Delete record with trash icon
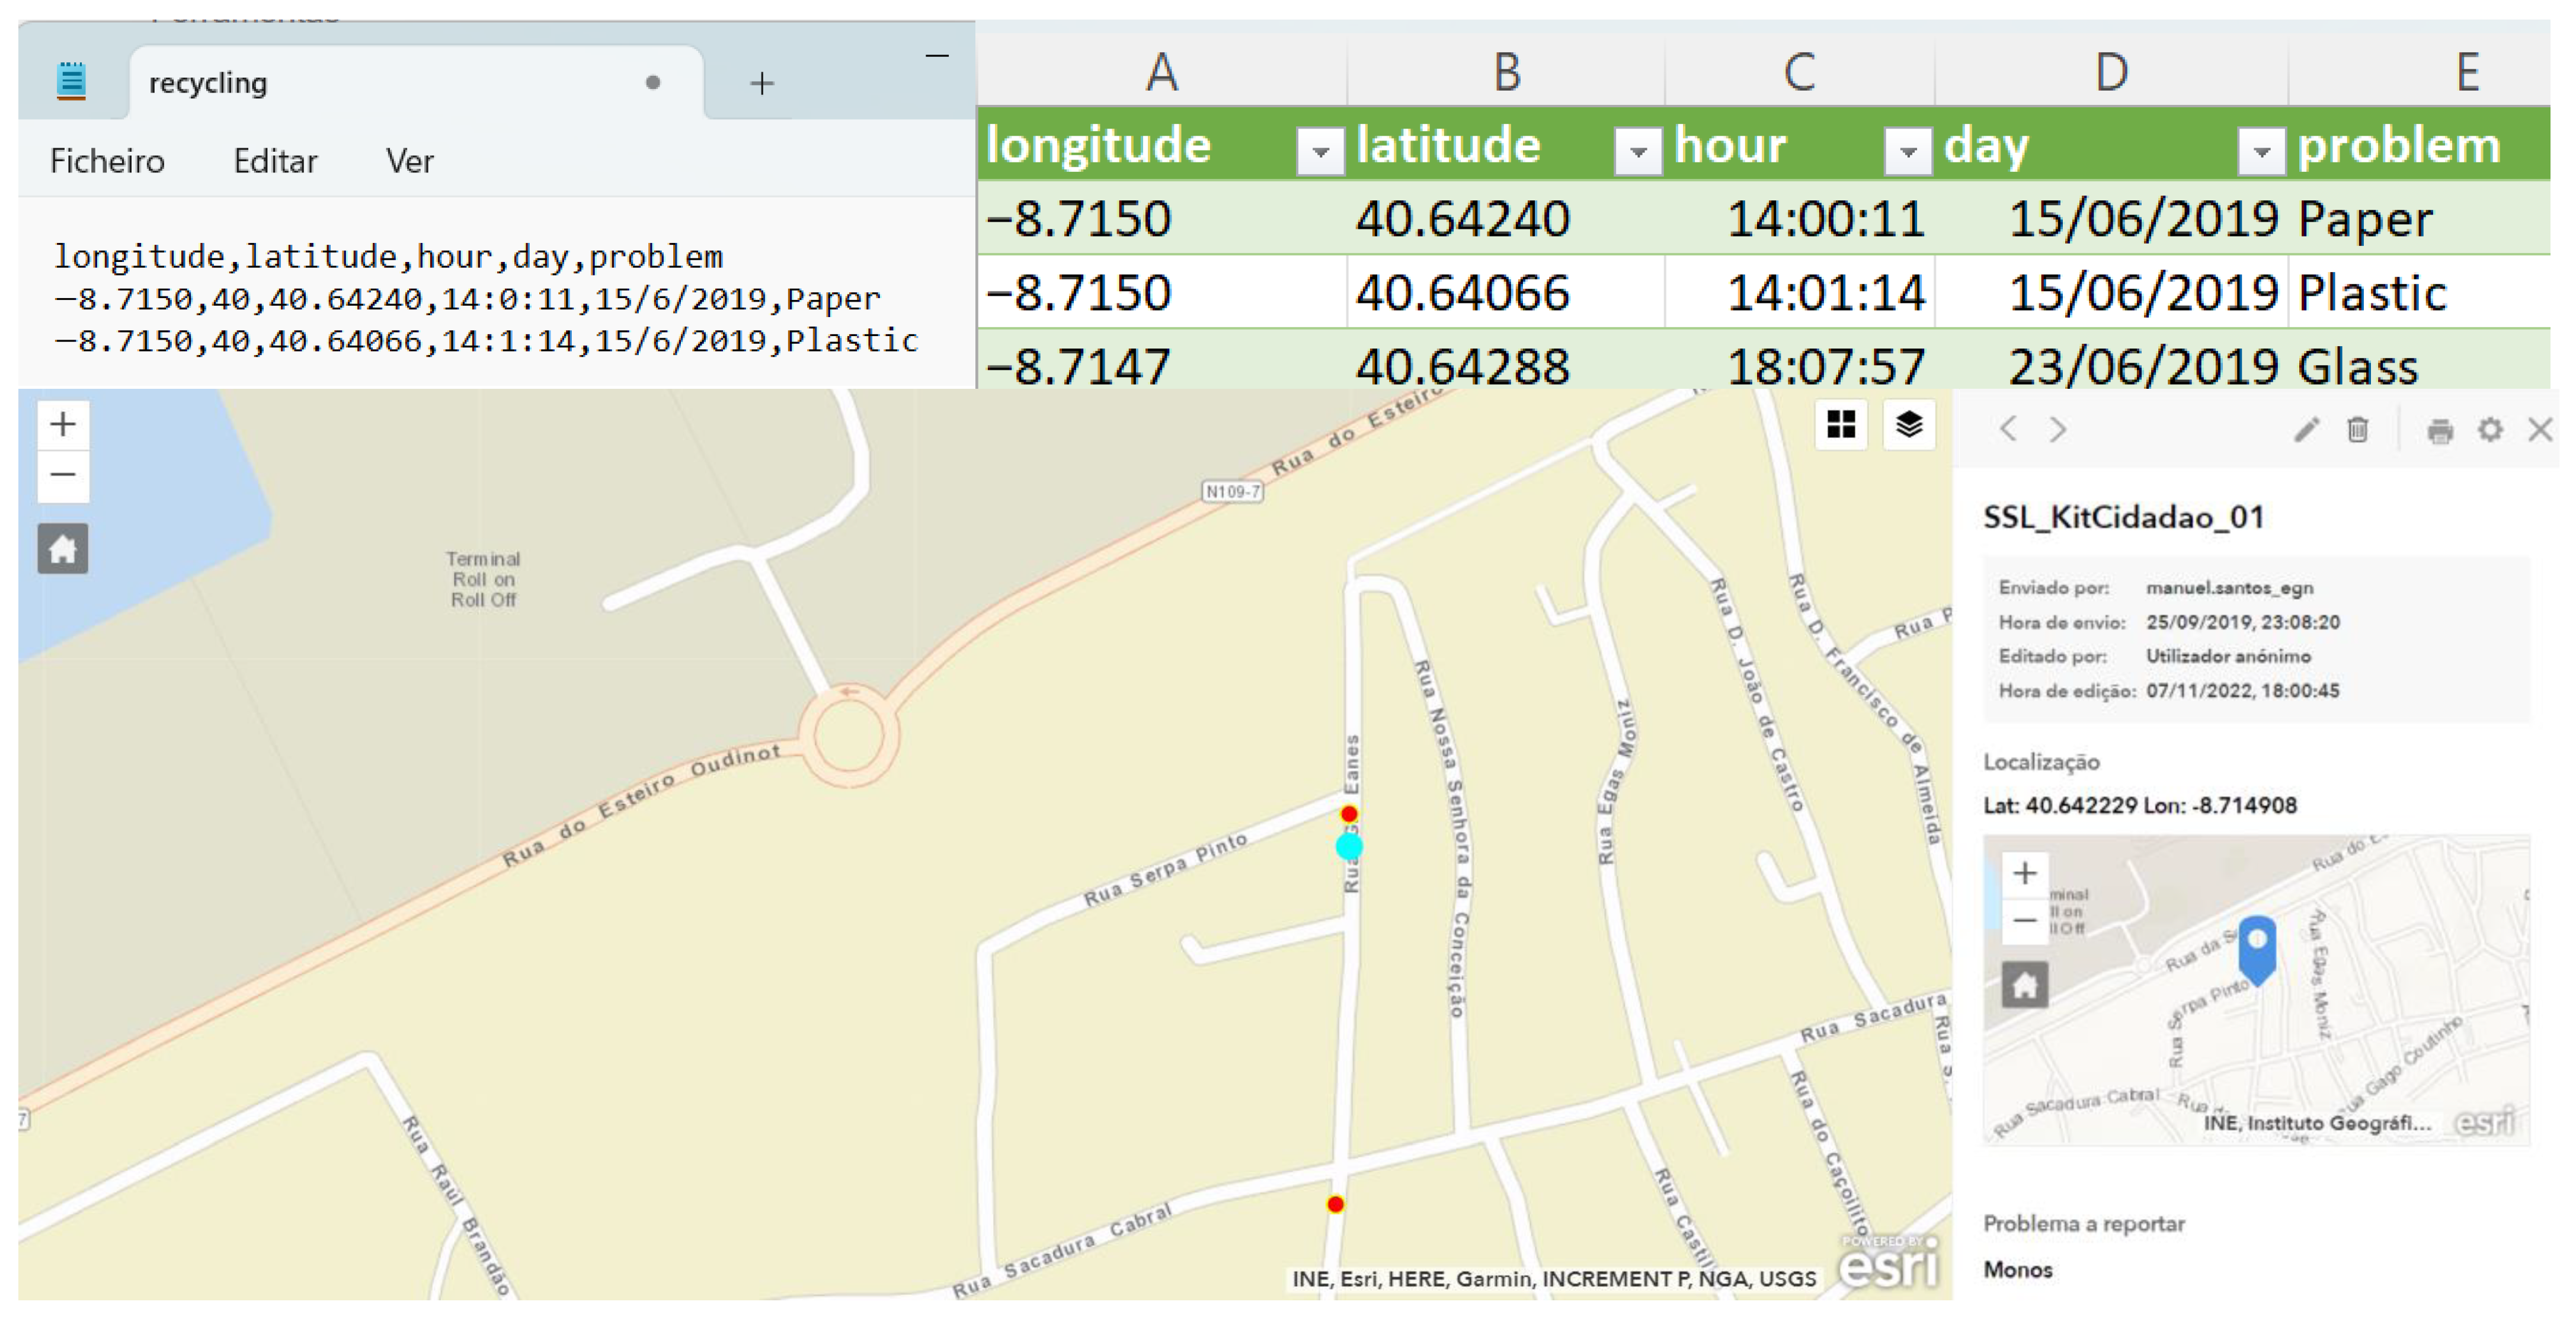The image size is (2576, 1327). pyautogui.click(x=2357, y=430)
